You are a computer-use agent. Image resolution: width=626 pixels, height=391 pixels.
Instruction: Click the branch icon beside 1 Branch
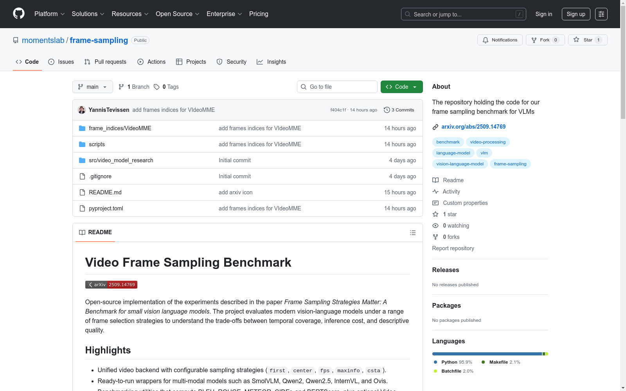121,87
